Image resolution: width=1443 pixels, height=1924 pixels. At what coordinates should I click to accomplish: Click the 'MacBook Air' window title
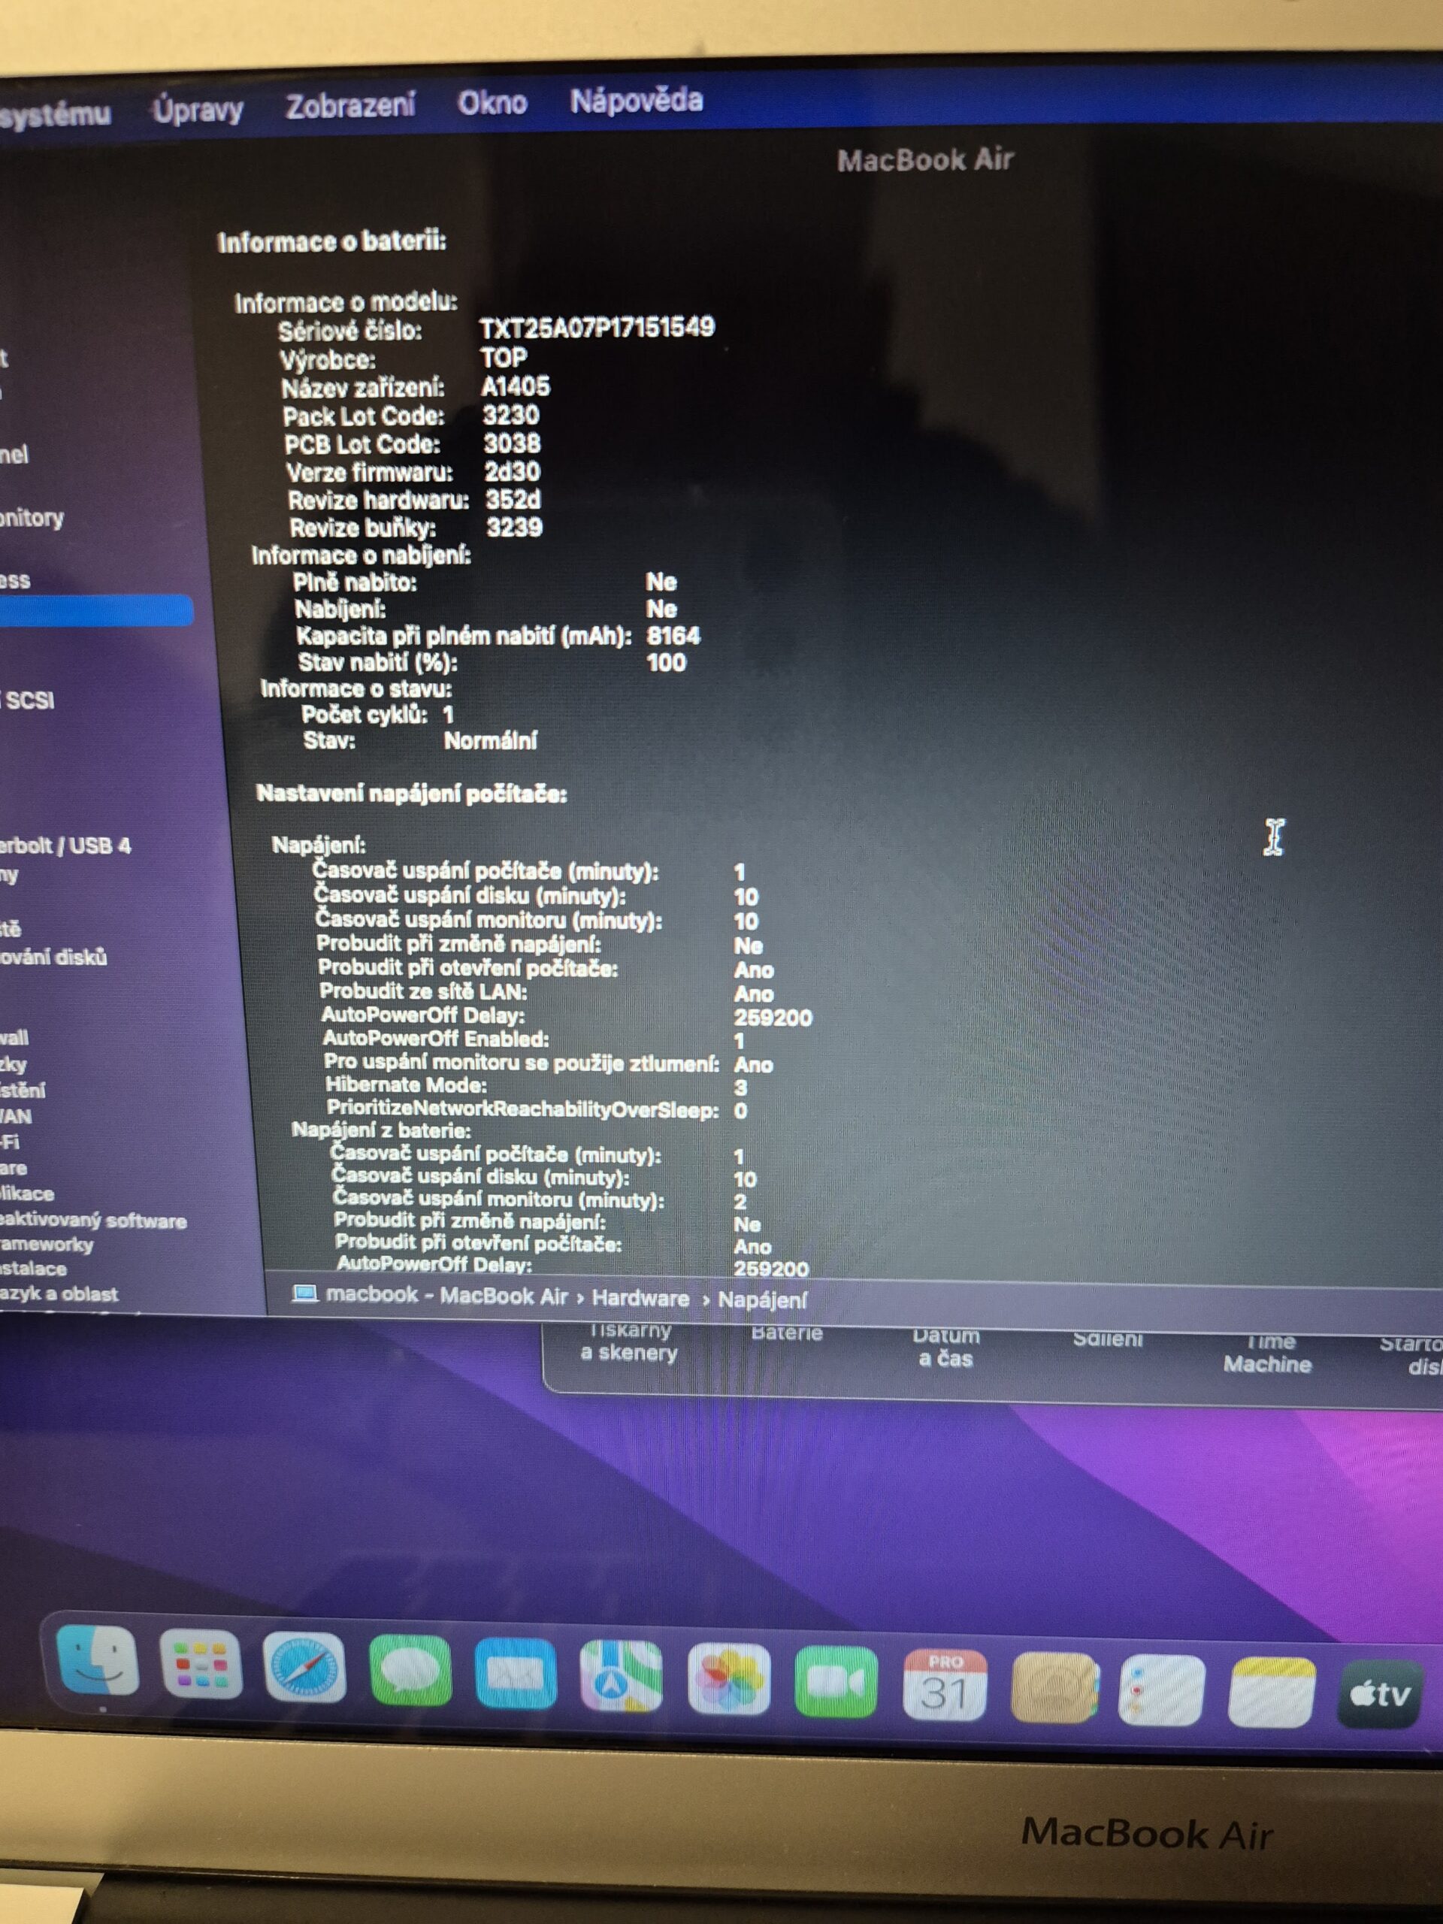pos(925,160)
